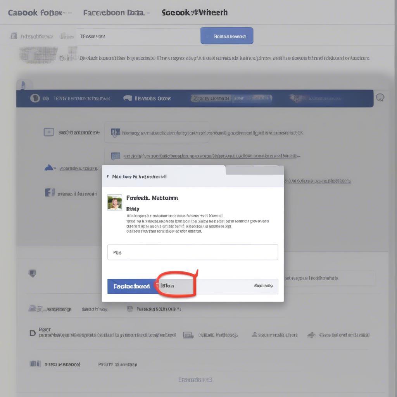
Task: Click the small icon beside 'Prleseblooer' in the top toolbar
Action: click(x=14, y=36)
